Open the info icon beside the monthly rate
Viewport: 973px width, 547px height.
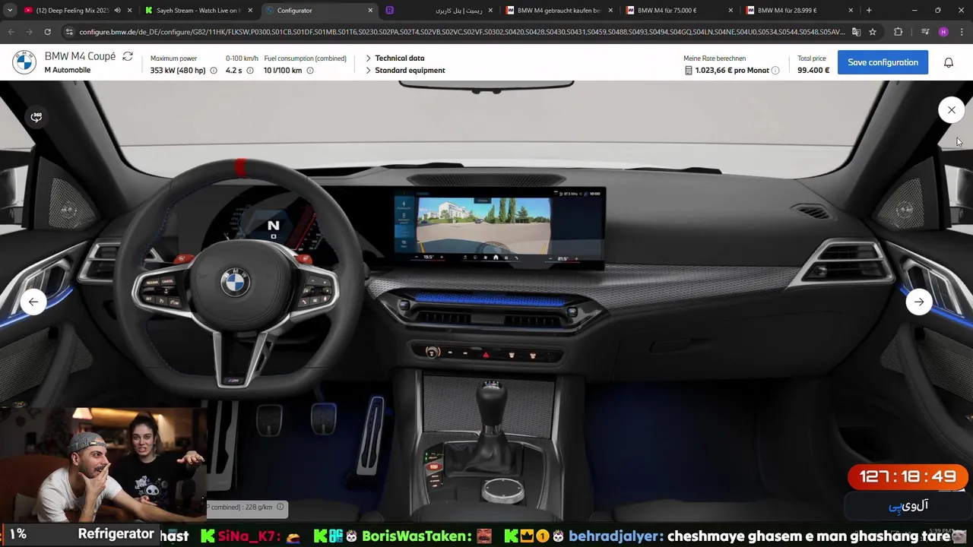(775, 71)
